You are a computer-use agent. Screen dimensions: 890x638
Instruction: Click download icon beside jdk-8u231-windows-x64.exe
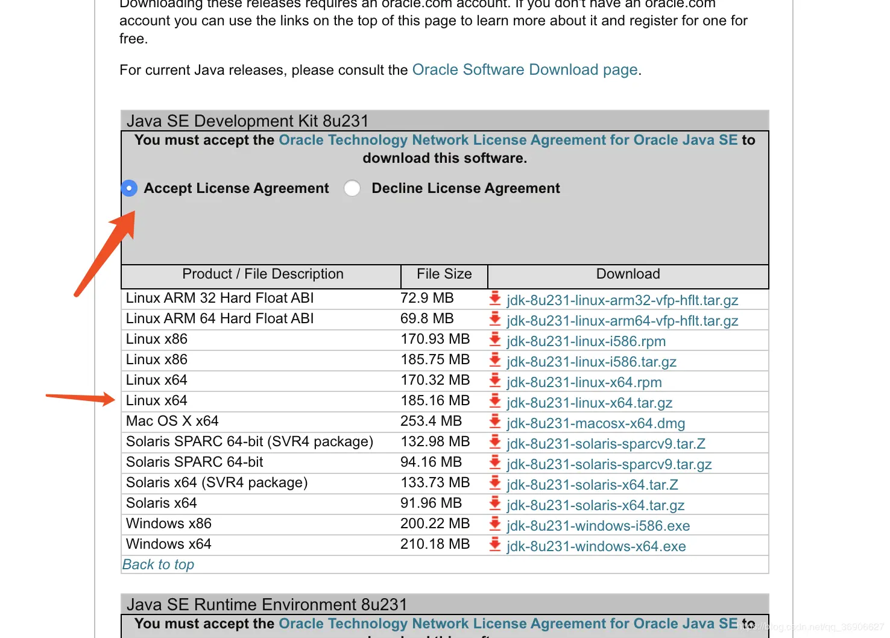coord(495,544)
